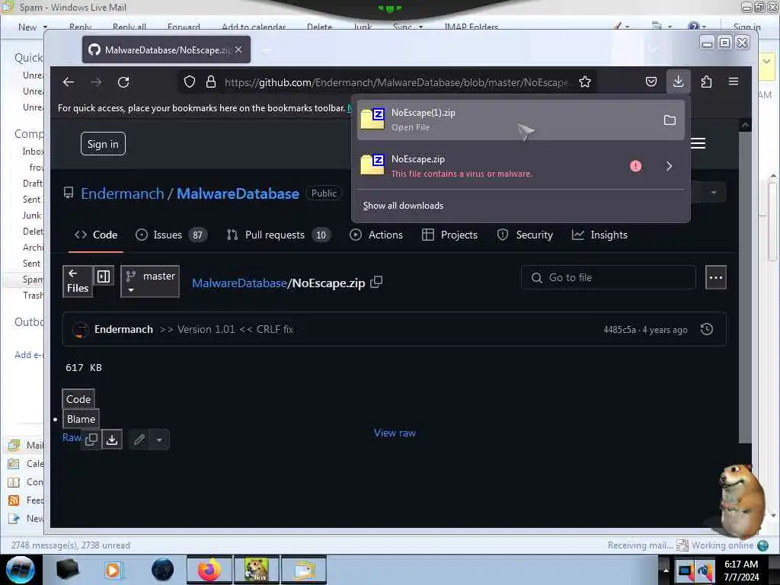The image size is (780, 585).
Task: Switch to Blame view
Action: 81,420
